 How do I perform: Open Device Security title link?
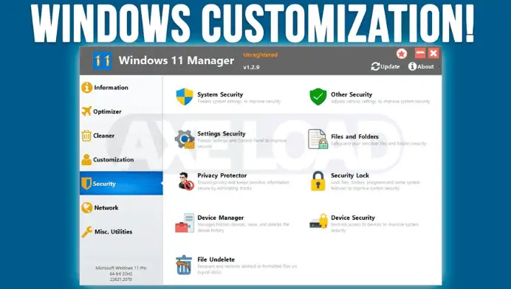pos(353,217)
